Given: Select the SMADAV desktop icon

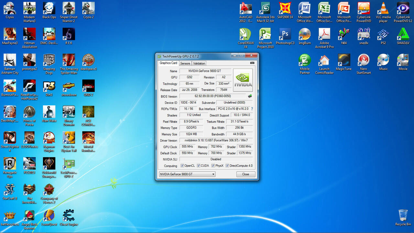Looking at the screenshot, I should pyautogui.click(x=403, y=36).
